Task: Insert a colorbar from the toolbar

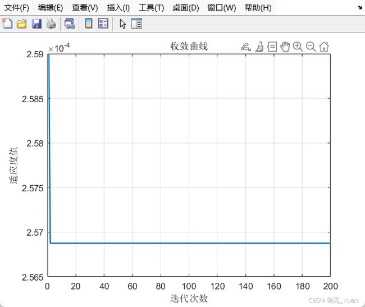Action: [89, 24]
